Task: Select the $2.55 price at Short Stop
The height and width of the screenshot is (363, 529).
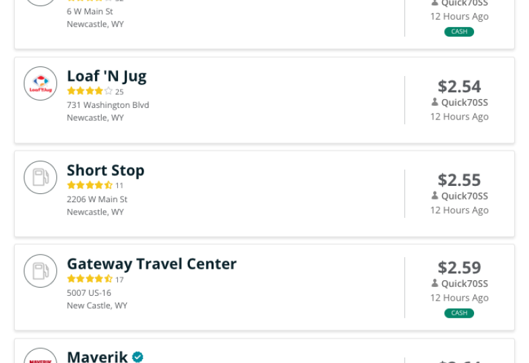Action: (x=459, y=180)
